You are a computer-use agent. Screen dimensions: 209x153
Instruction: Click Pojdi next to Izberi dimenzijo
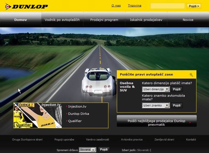(177, 89)
